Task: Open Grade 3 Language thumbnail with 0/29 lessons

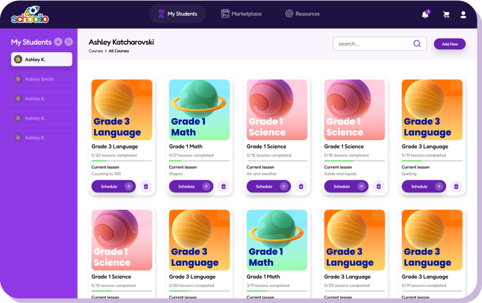Action: [354, 240]
